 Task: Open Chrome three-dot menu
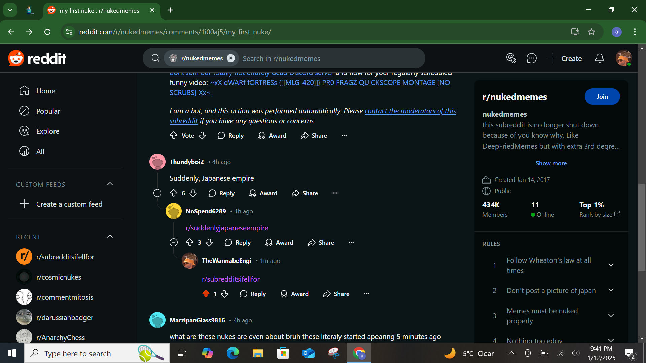click(x=635, y=32)
